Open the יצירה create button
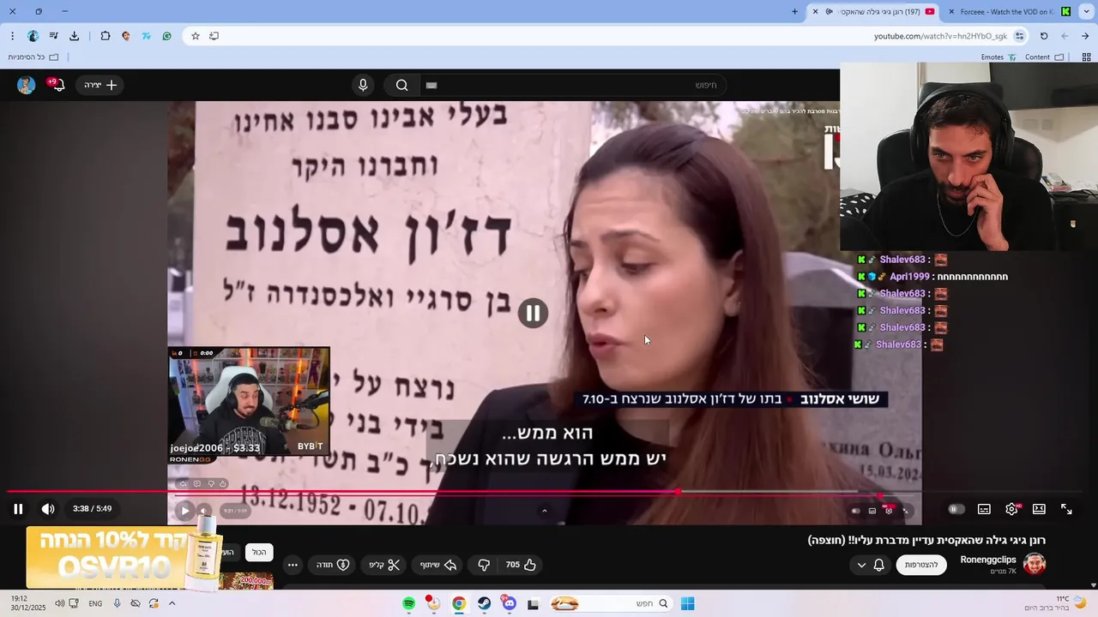 tap(100, 85)
